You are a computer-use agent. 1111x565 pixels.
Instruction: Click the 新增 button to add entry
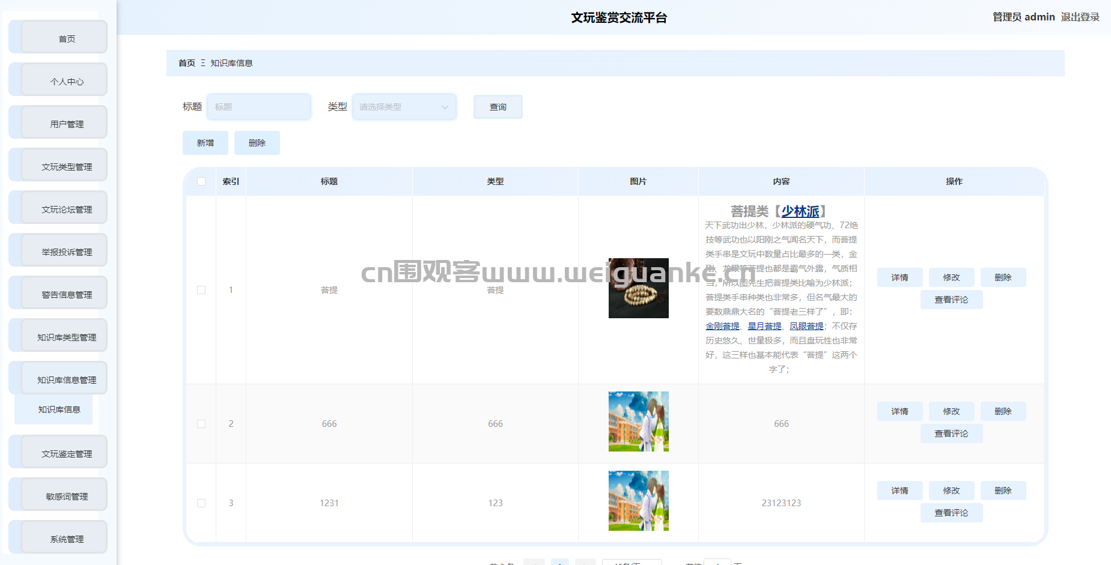click(205, 143)
